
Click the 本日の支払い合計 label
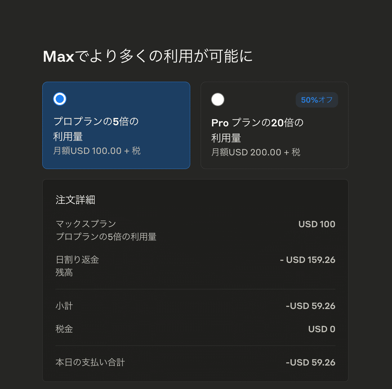point(90,362)
